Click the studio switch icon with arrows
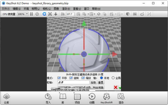Viewport: 168px width, 105px height. tap(119, 14)
